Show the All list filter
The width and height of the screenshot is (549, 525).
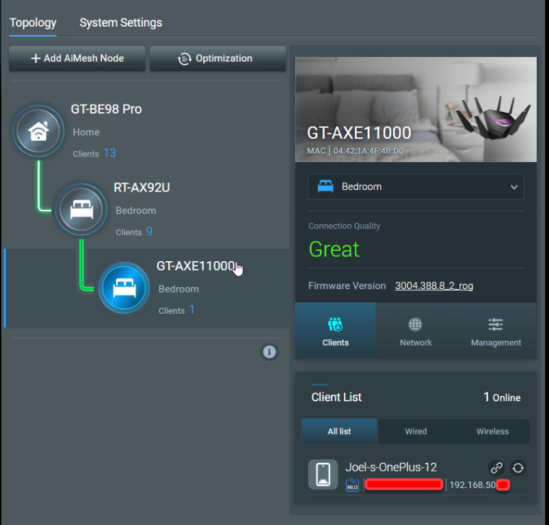(339, 431)
